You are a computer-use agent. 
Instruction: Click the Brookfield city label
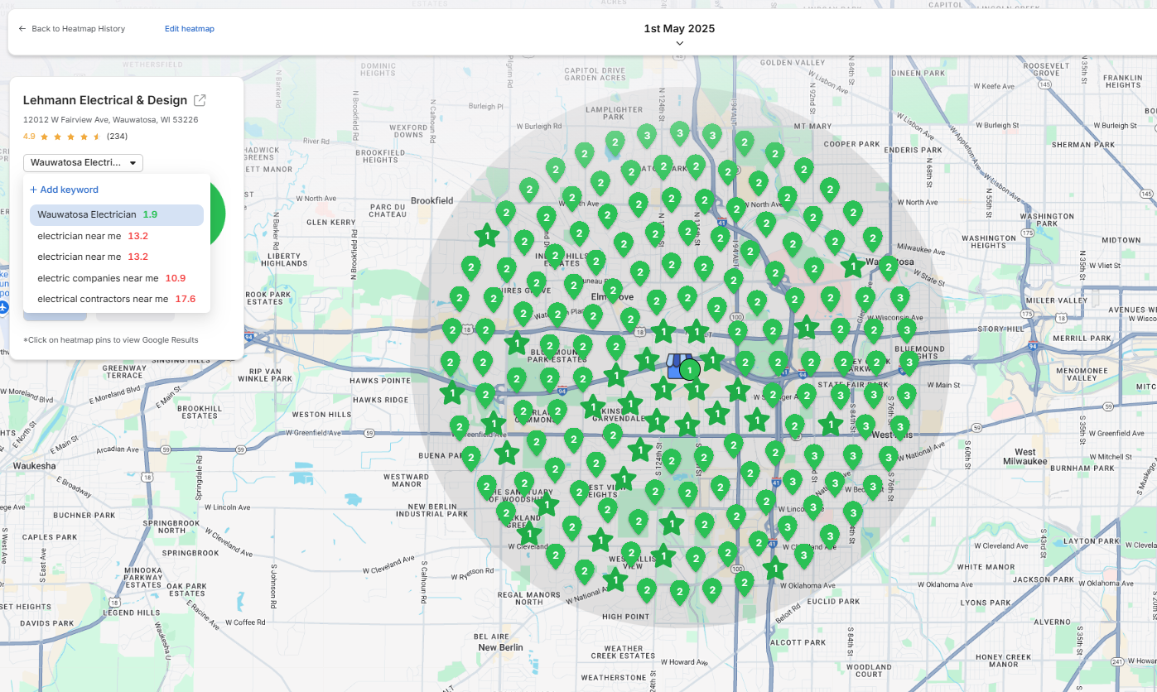[x=432, y=200]
